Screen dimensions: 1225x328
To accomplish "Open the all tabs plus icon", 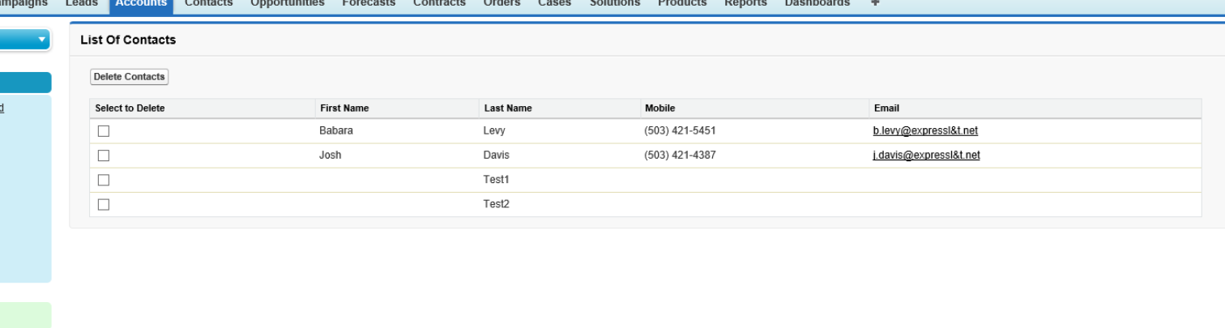I will click(x=875, y=3).
